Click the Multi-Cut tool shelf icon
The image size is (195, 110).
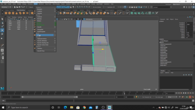click(x=120, y=13)
